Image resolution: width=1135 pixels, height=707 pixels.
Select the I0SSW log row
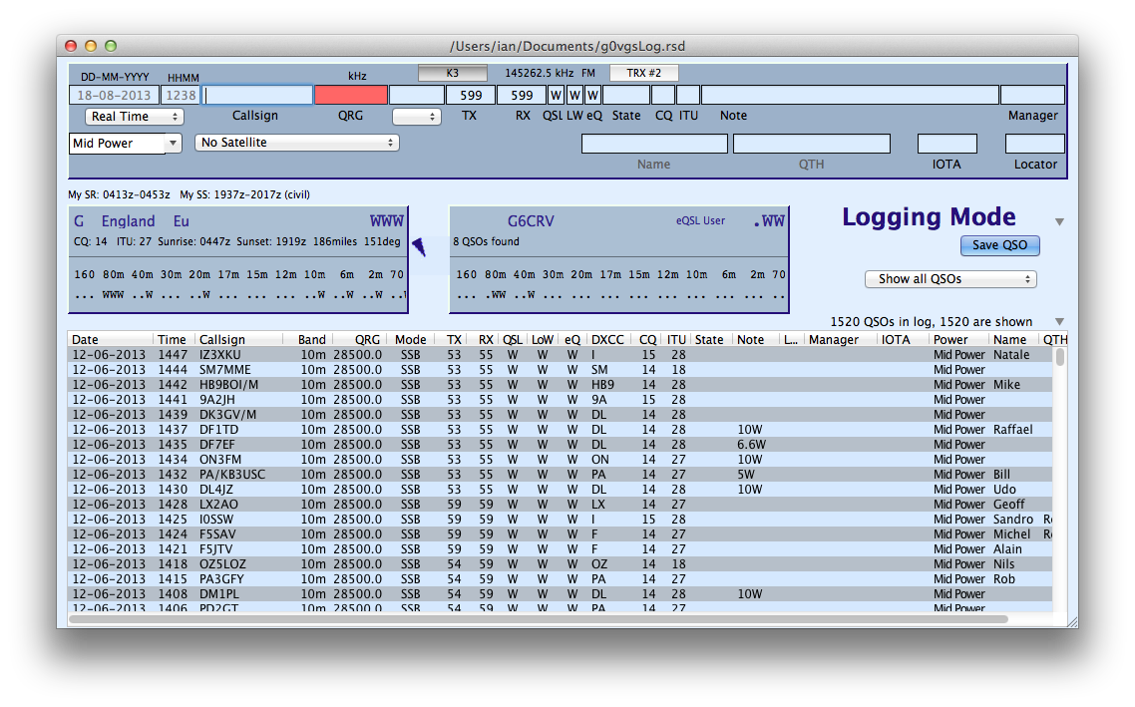click(x=561, y=520)
